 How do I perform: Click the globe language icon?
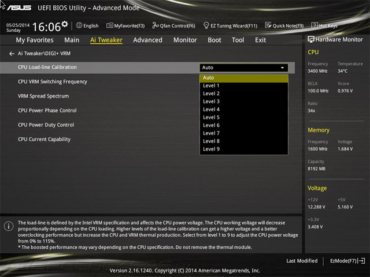pos(79,25)
